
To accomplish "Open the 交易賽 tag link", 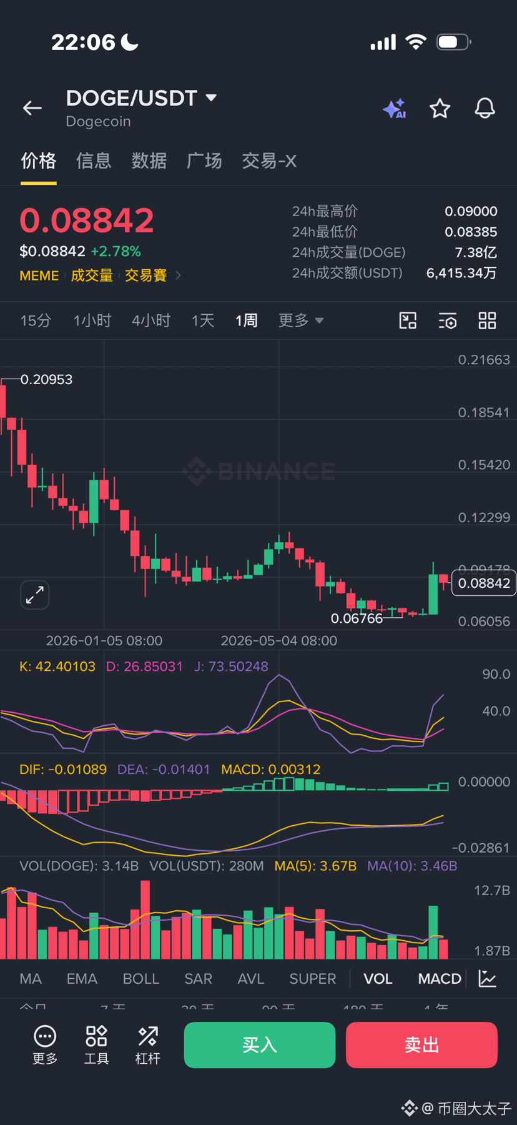I will 146,275.
